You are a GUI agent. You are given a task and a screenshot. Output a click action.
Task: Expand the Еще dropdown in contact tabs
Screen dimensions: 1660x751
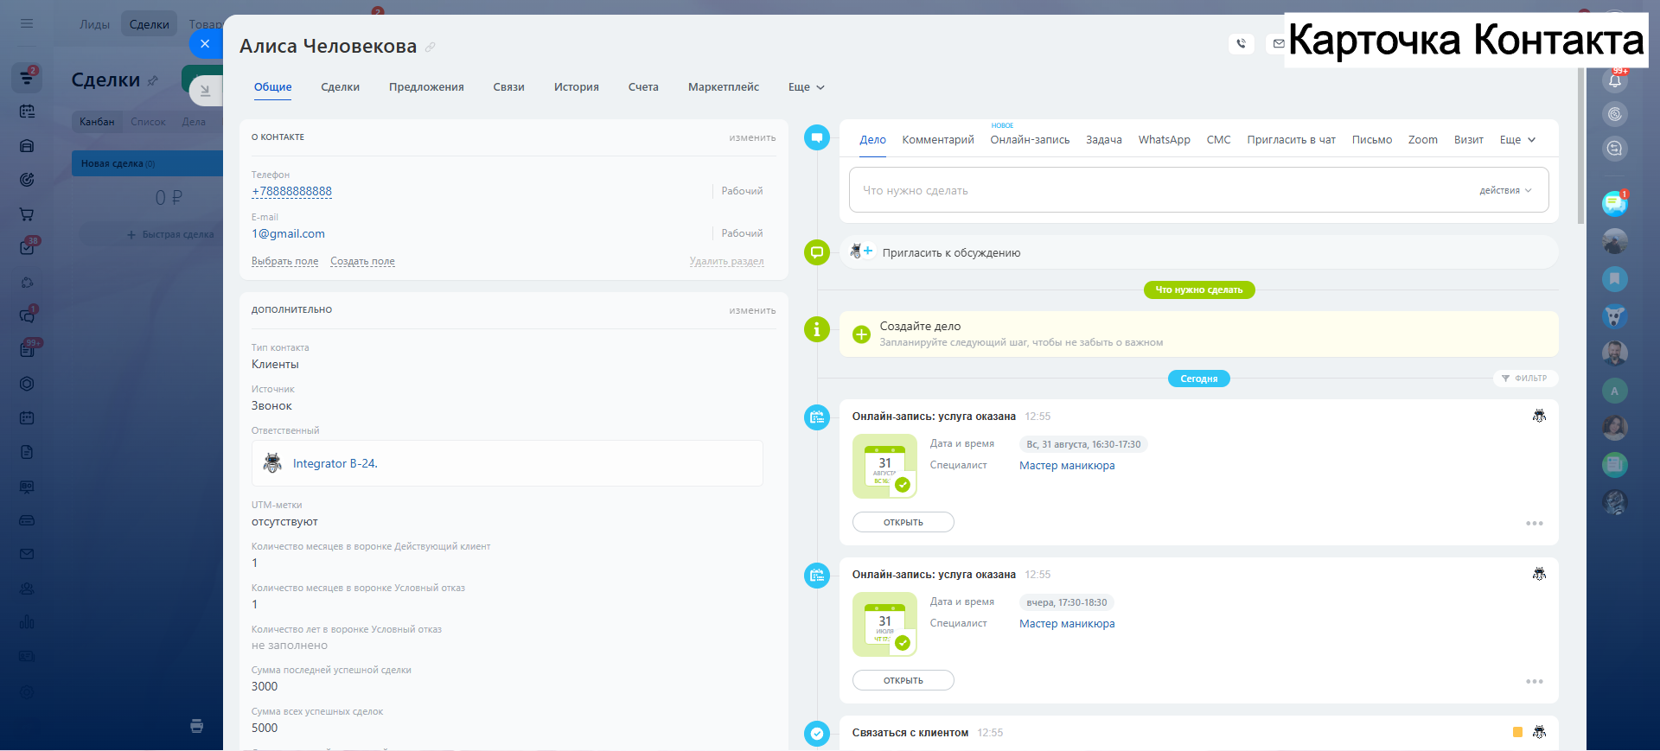(806, 87)
